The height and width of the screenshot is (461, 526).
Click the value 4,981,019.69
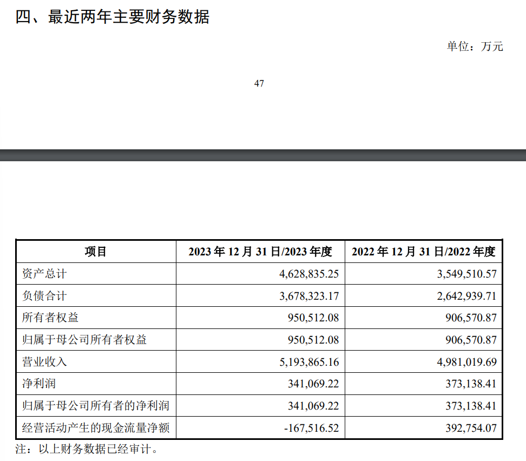coord(466,362)
